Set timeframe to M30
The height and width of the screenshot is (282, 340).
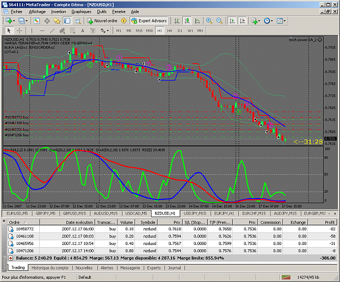click(x=150, y=30)
